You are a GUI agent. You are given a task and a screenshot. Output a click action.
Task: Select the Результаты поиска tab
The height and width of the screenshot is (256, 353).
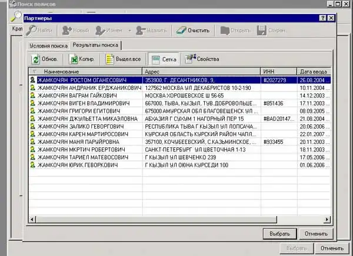click(96, 45)
